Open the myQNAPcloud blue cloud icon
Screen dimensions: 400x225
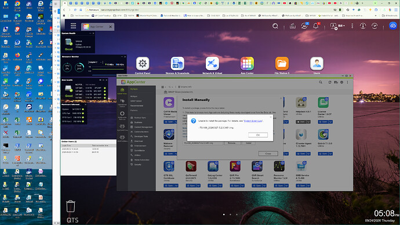pos(393,26)
